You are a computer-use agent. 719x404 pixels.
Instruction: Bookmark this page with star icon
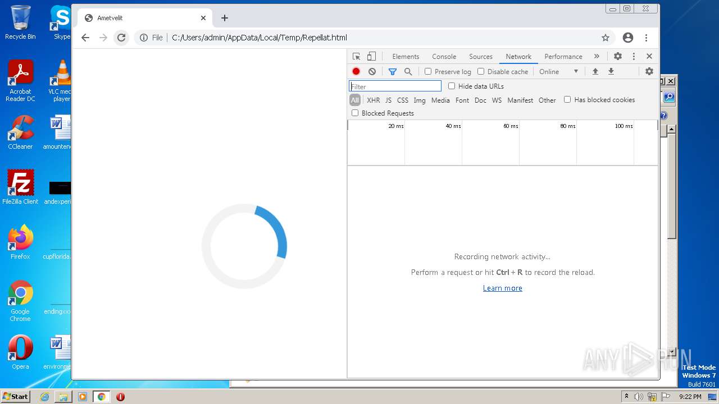[x=606, y=38]
